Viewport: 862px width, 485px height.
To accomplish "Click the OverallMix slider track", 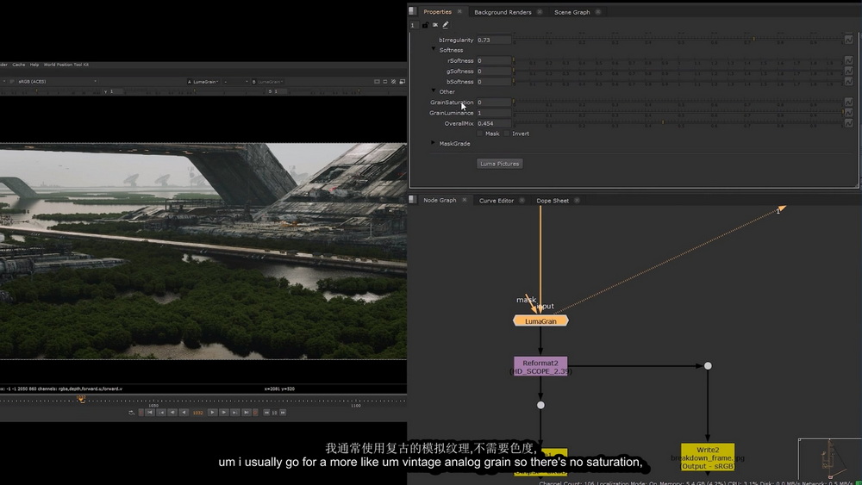I will pyautogui.click(x=678, y=122).
